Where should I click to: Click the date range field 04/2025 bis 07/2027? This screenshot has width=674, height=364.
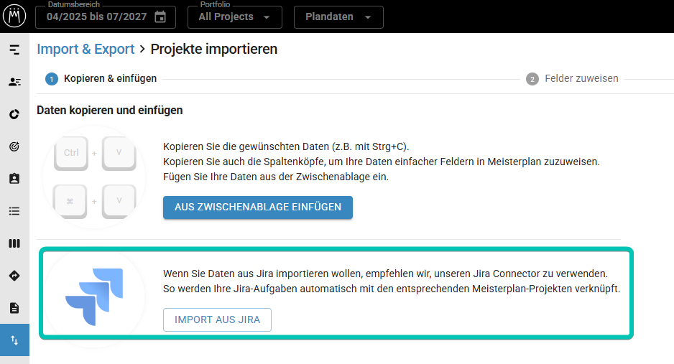pyautogui.click(x=106, y=17)
